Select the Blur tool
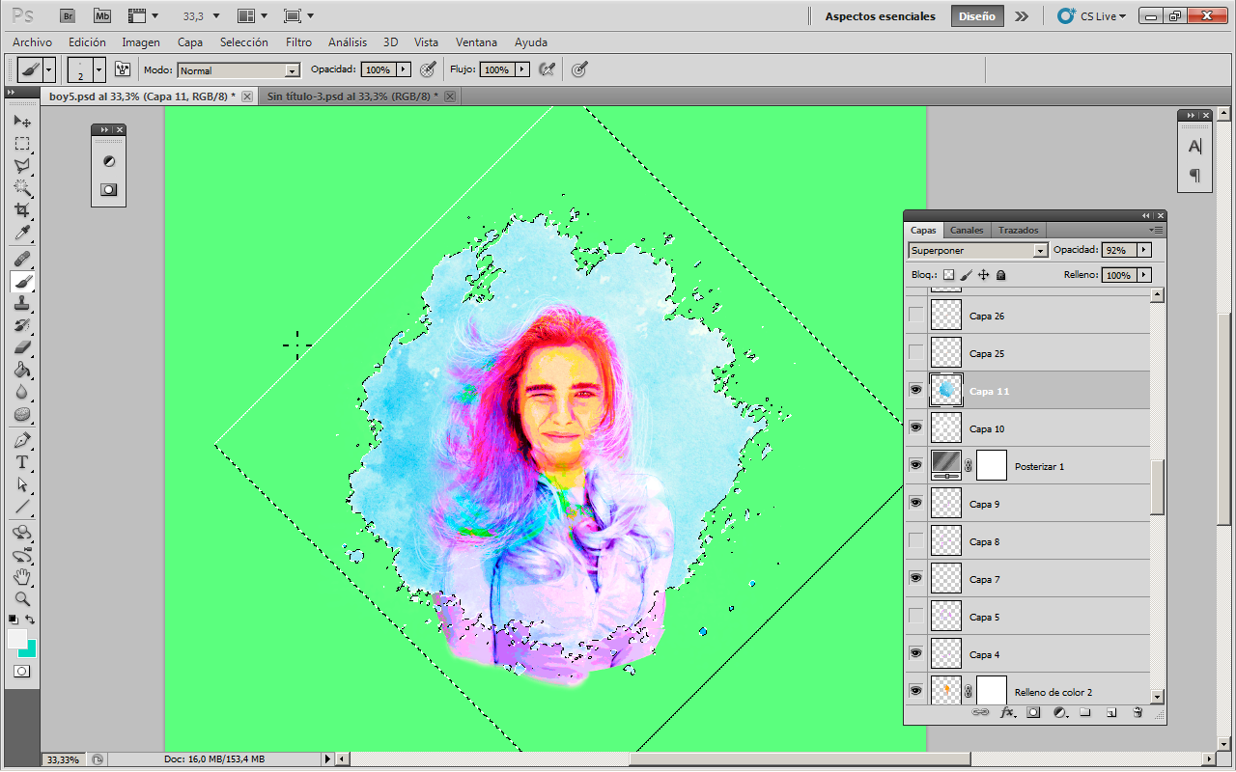 (21, 392)
